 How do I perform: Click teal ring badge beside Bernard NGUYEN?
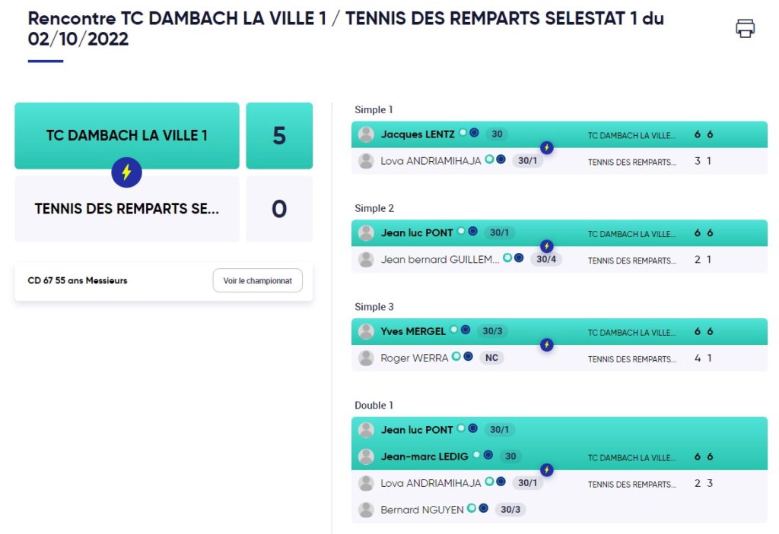point(472,507)
